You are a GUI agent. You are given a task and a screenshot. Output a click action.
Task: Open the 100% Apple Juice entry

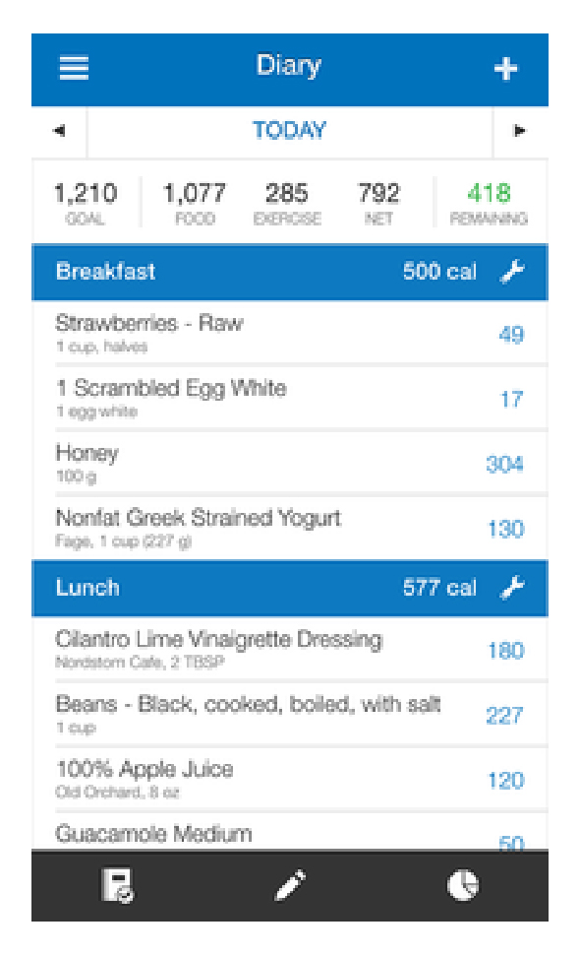289,779
